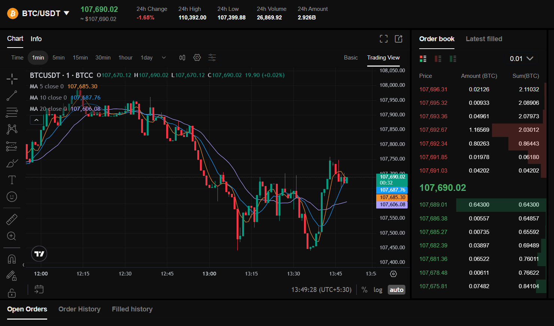This screenshot has width=554, height=326.
Task: Switch to the Latest filled tab
Action: pos(484,39)
